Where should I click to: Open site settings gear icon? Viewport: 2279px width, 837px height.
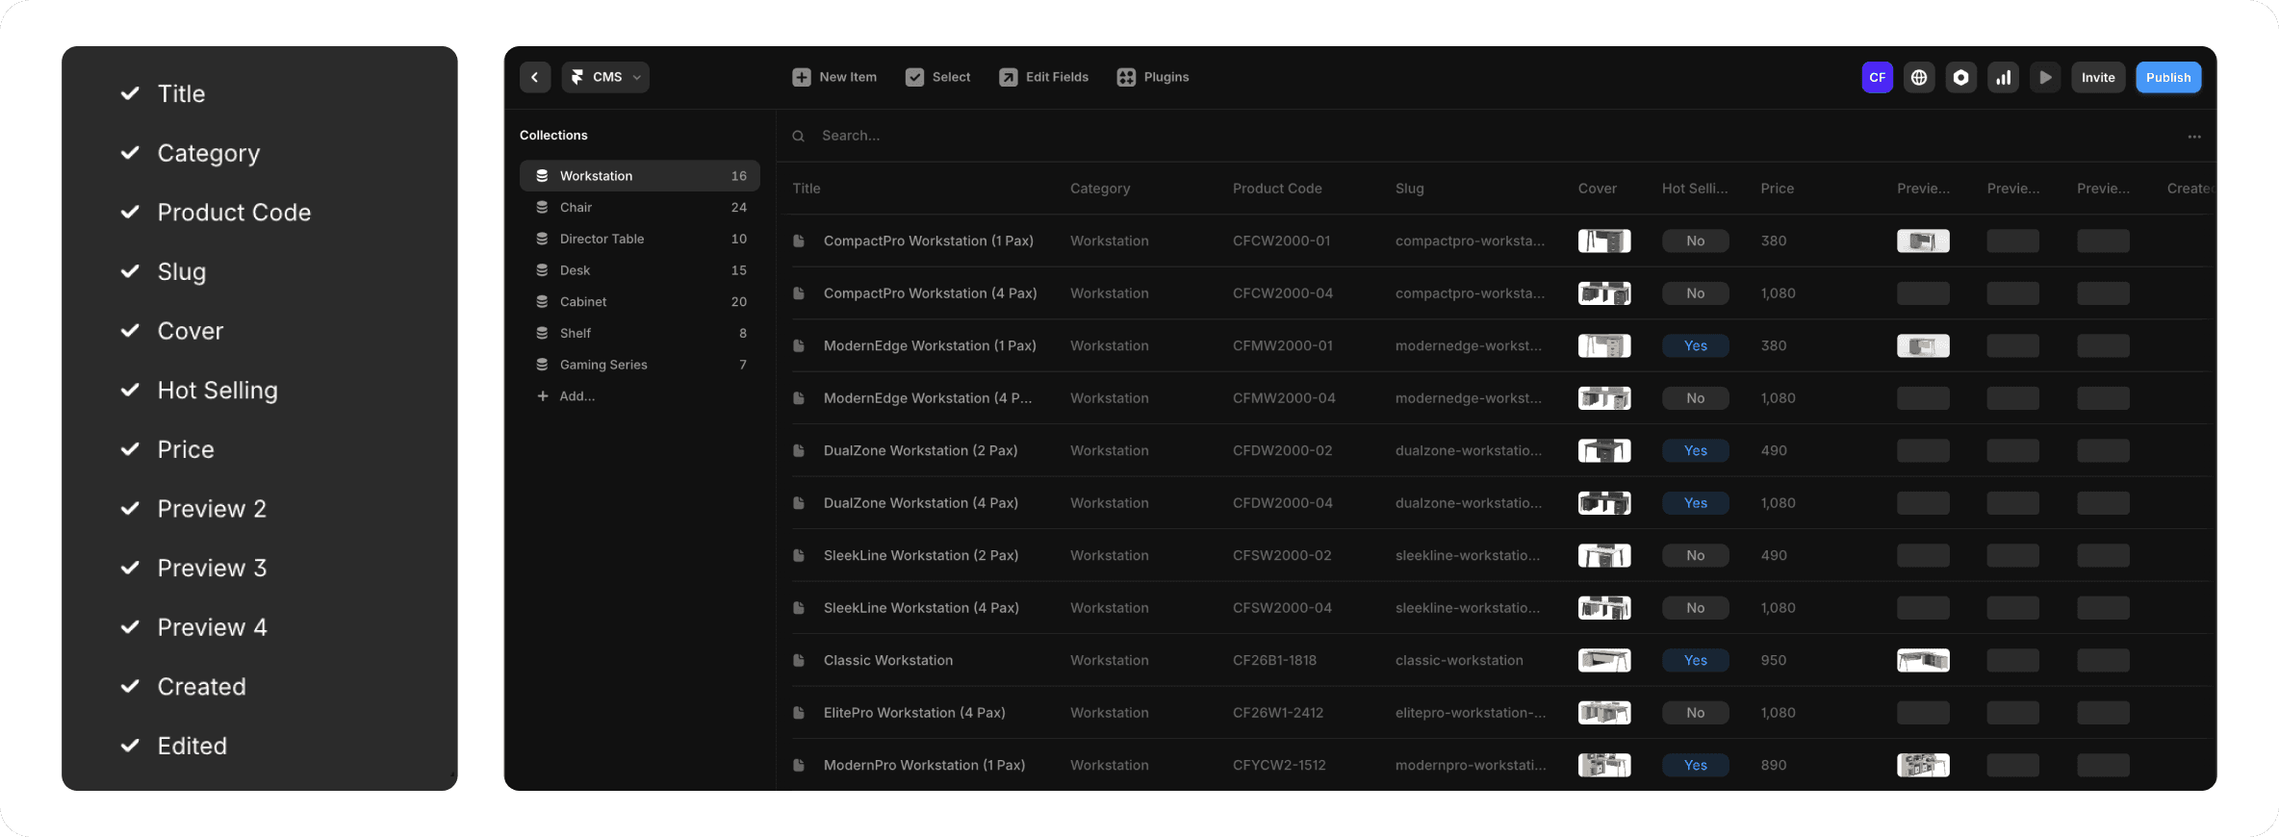click(1961, 77)
